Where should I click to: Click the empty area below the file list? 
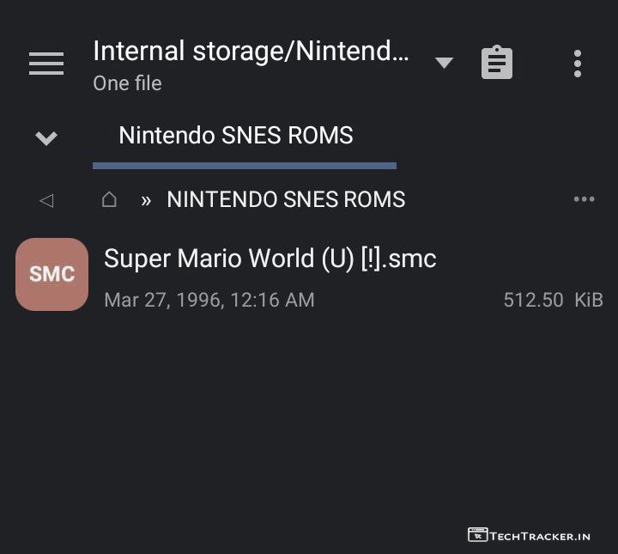[309, 412]
